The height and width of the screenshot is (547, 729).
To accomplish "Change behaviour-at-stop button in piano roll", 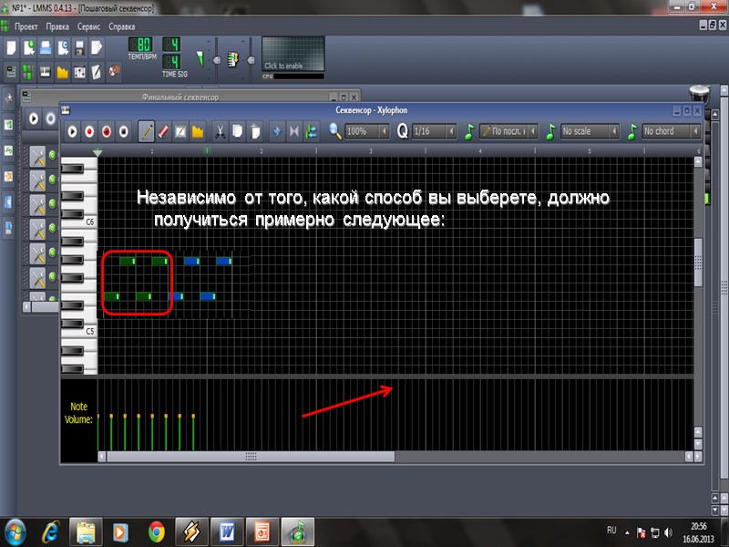I will [311, 131].
